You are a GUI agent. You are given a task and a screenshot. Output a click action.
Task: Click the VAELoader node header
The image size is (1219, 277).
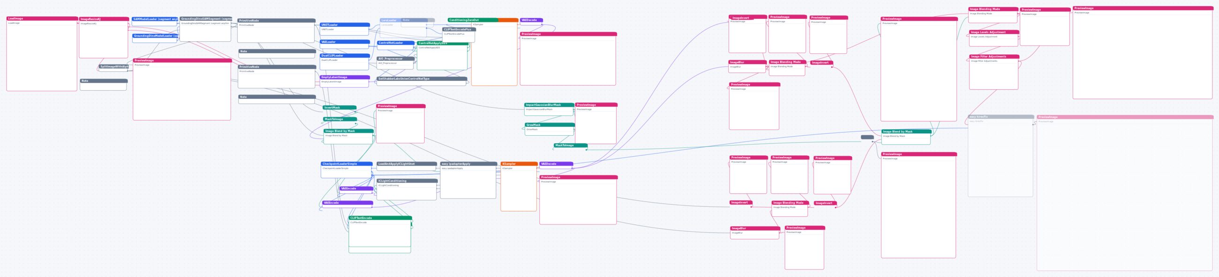(x=345, y=42)
